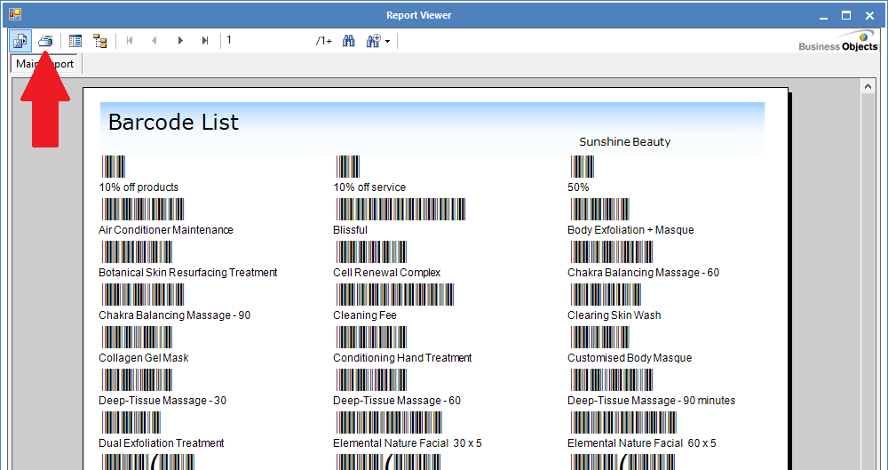The image size is (888, 470).
Task: Jump to the last page
Action: tap(205, 41)
